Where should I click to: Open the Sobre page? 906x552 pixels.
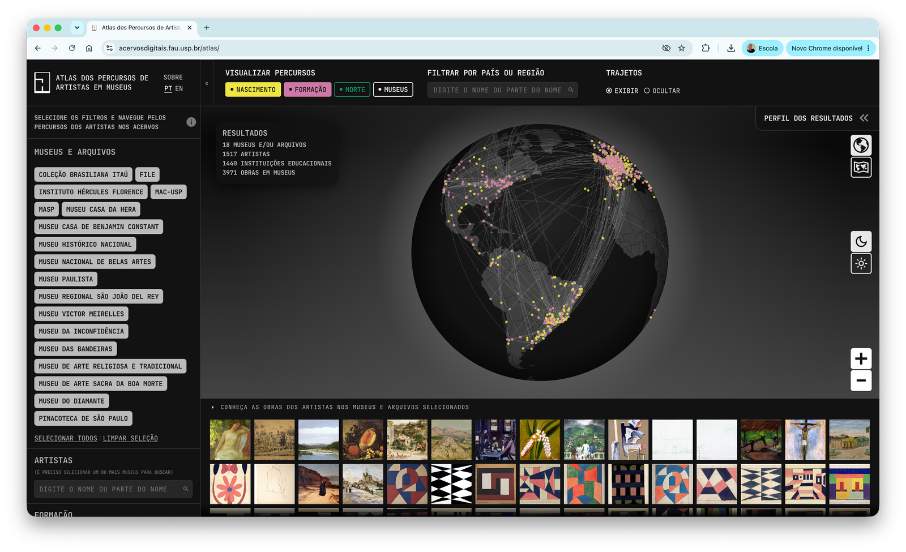[173, 78]
